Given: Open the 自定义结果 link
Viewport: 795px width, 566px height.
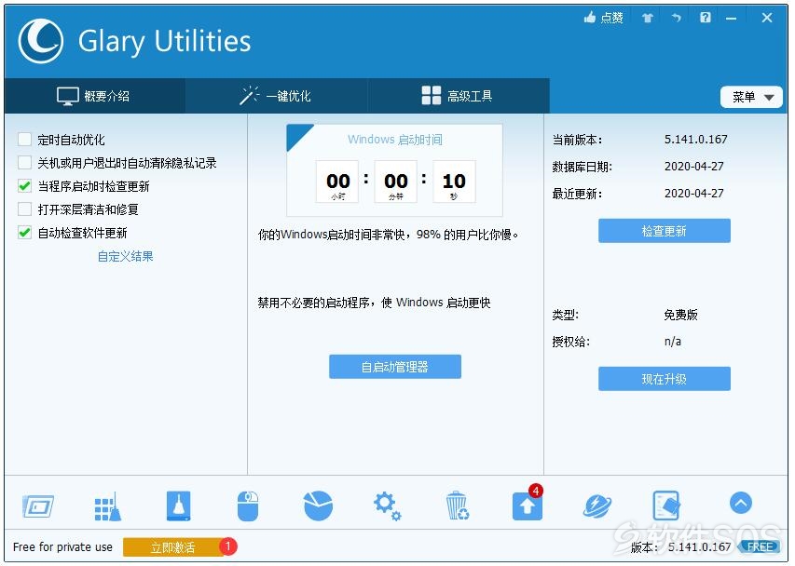Looking at the screenshot, I should pyautogui.click(x=125, y=256).
